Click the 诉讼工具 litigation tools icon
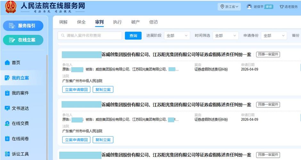 tap(7, 154)
